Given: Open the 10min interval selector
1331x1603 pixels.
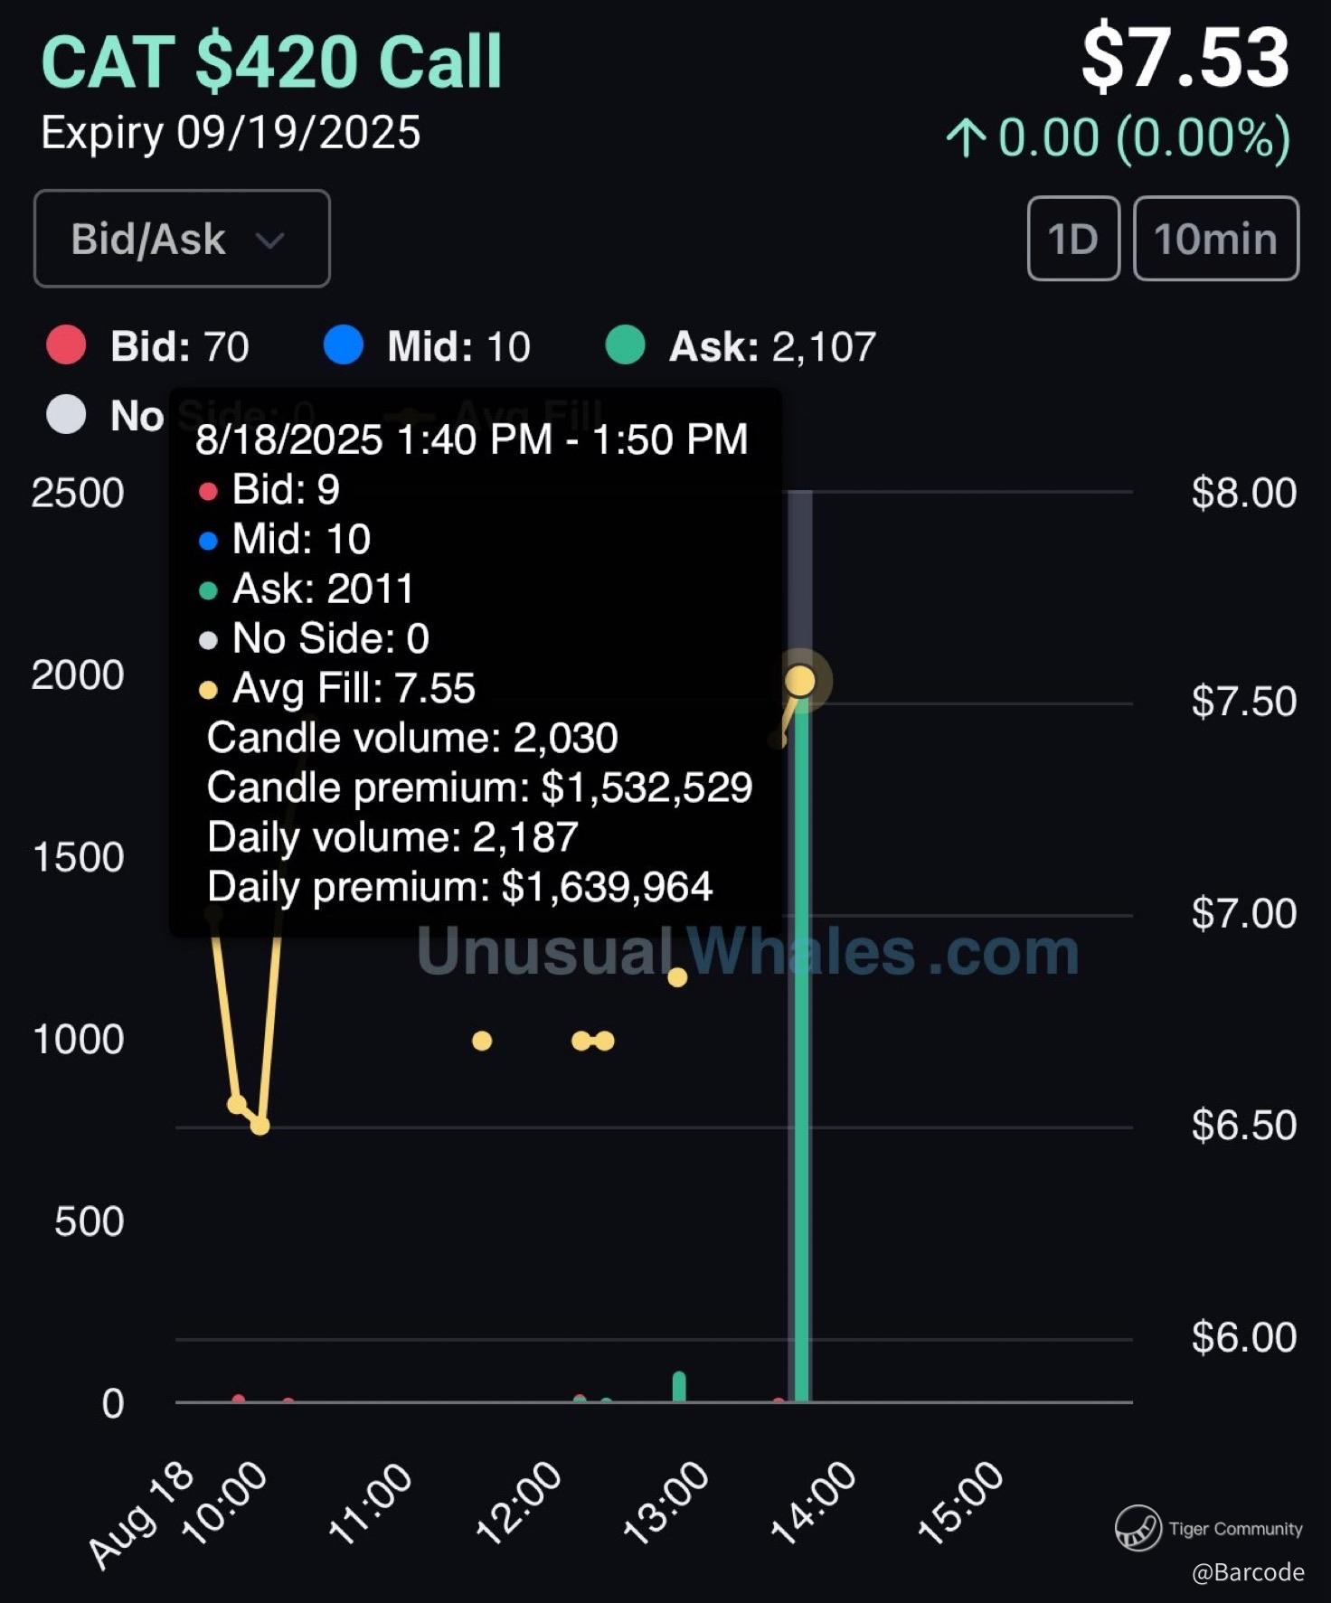Looking at the screenshot, I should pos(1215,239).
